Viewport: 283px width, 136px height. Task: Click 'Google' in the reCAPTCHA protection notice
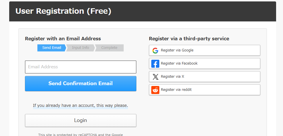[116, 135]
